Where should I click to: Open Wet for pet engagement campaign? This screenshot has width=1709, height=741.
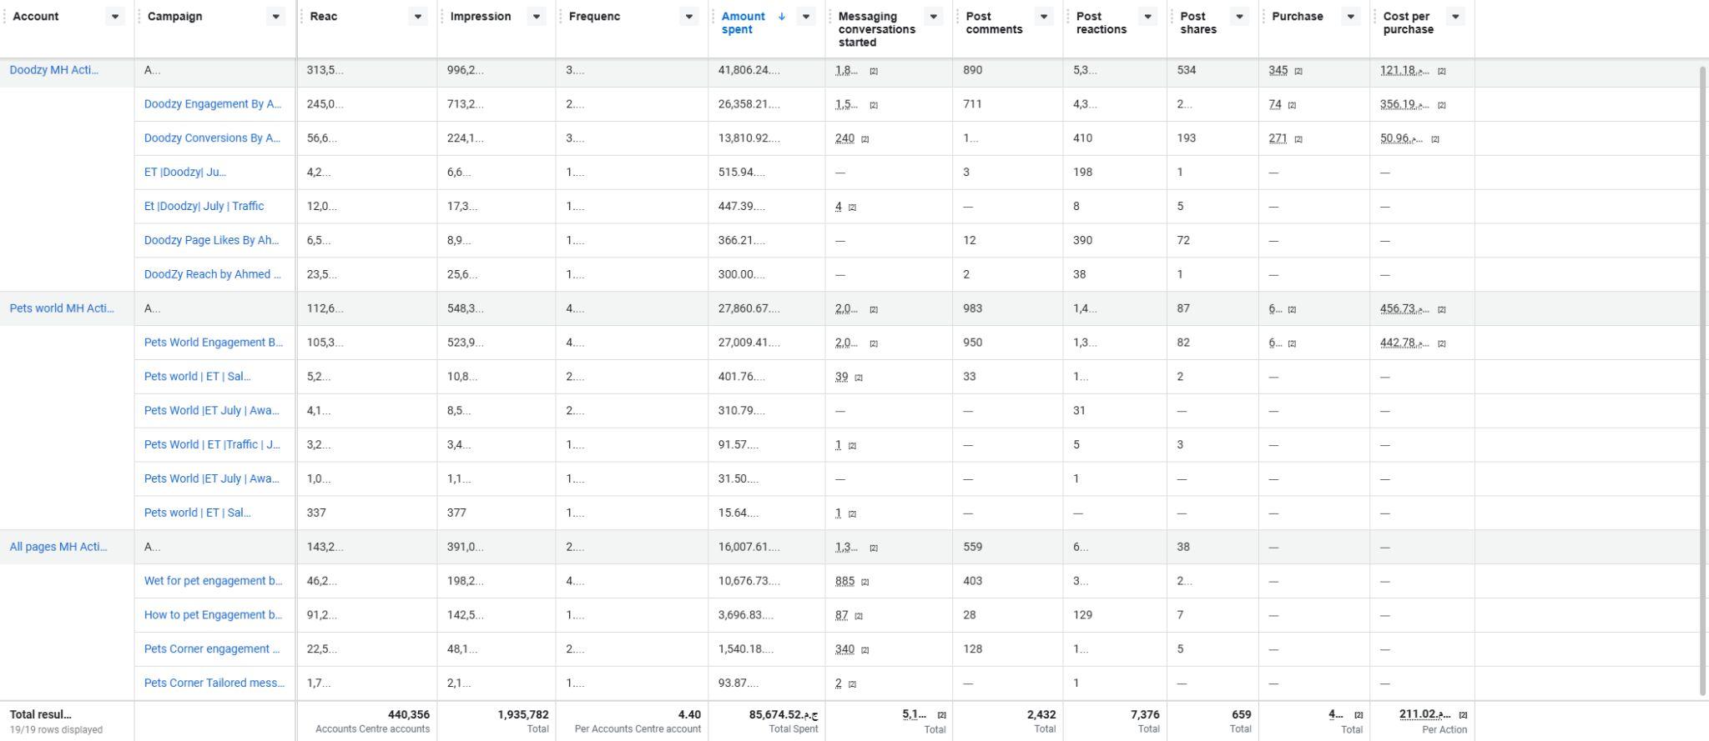tap(213, 581)
